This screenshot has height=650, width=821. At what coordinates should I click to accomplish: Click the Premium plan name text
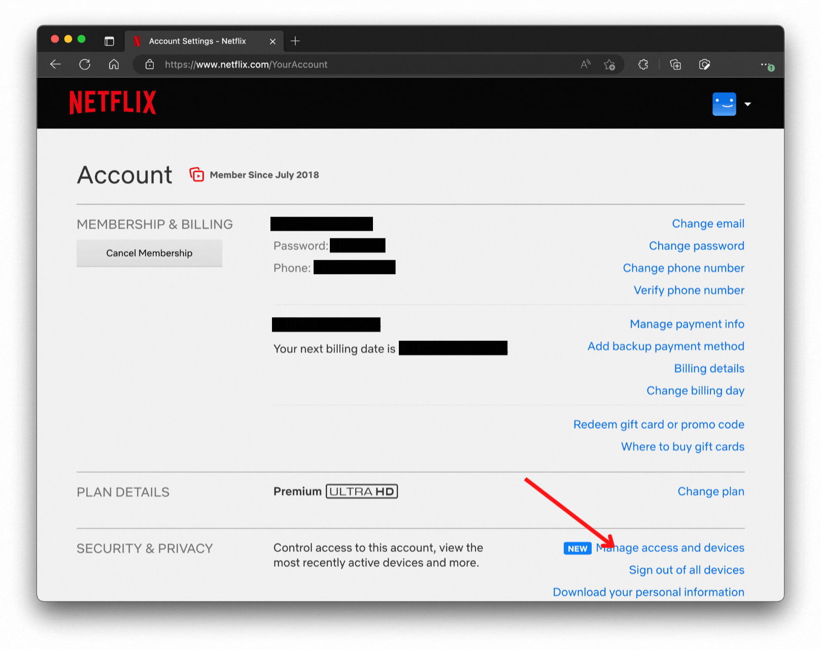[x=297, y=492]
